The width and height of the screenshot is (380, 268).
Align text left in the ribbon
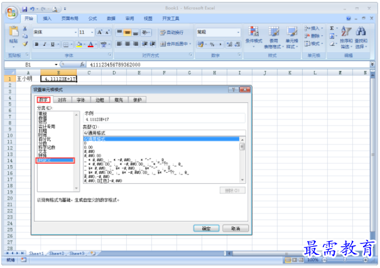(119, 44)
